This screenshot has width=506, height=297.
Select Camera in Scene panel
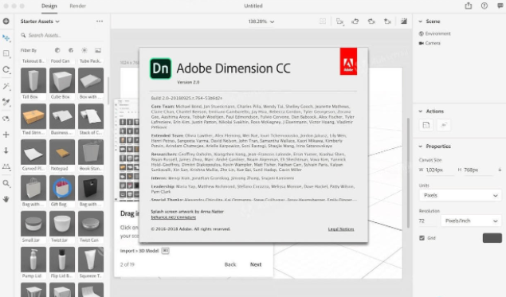430,43
